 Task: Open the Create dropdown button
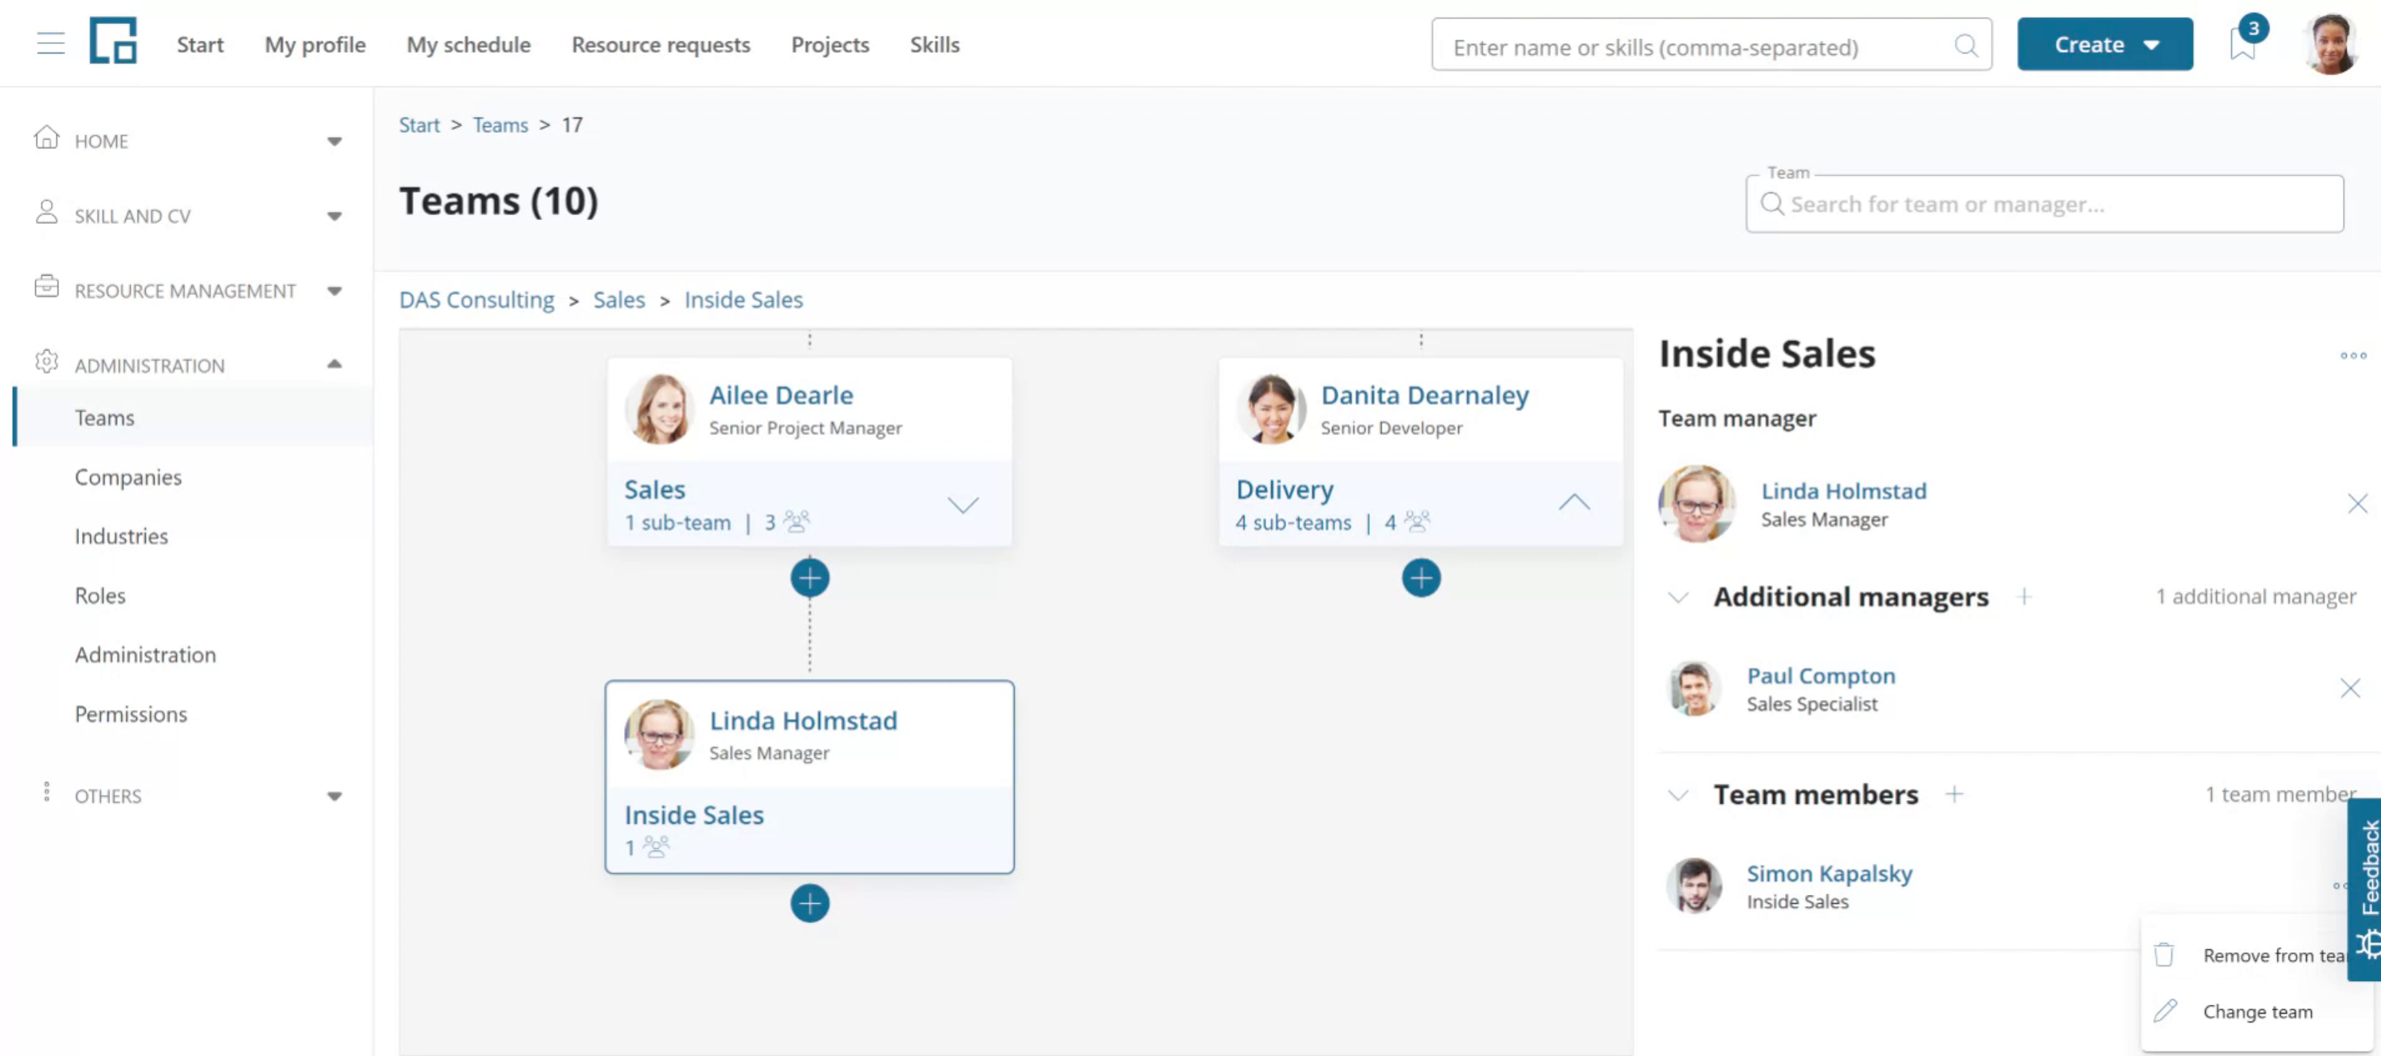(2104, 45)
